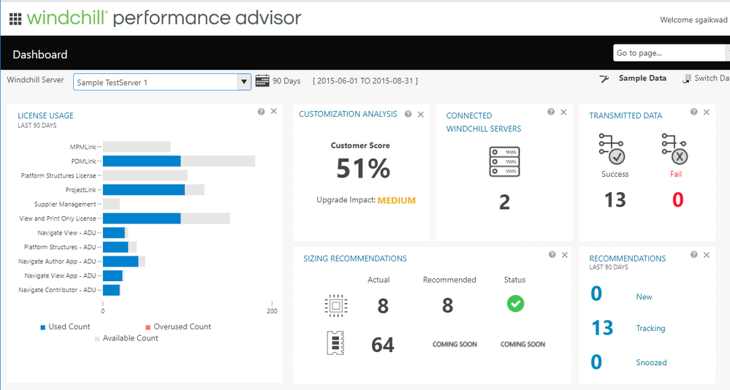
Task: Open help for Sizing Recommendations panel
Action: point(552,255)
